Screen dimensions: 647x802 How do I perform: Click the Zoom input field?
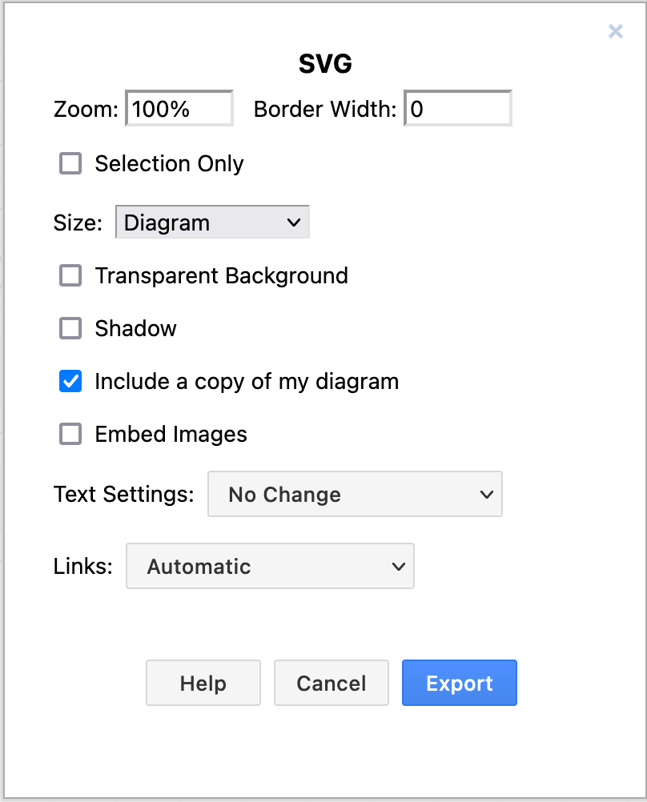(x=178, y=107)
